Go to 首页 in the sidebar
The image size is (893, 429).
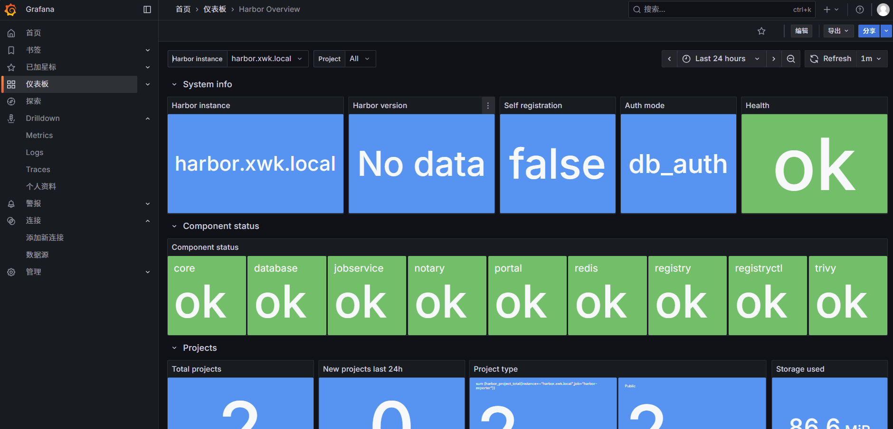(x=34, y=33)
